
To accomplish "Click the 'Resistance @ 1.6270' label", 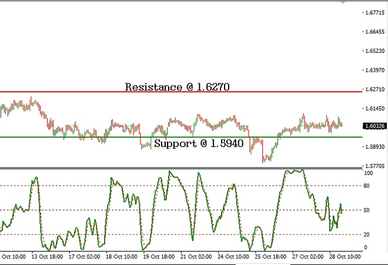I will click(177, 87).
